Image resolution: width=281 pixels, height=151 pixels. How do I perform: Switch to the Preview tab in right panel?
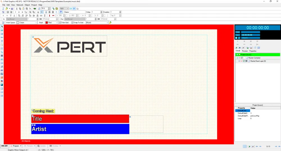coord(245,51)
